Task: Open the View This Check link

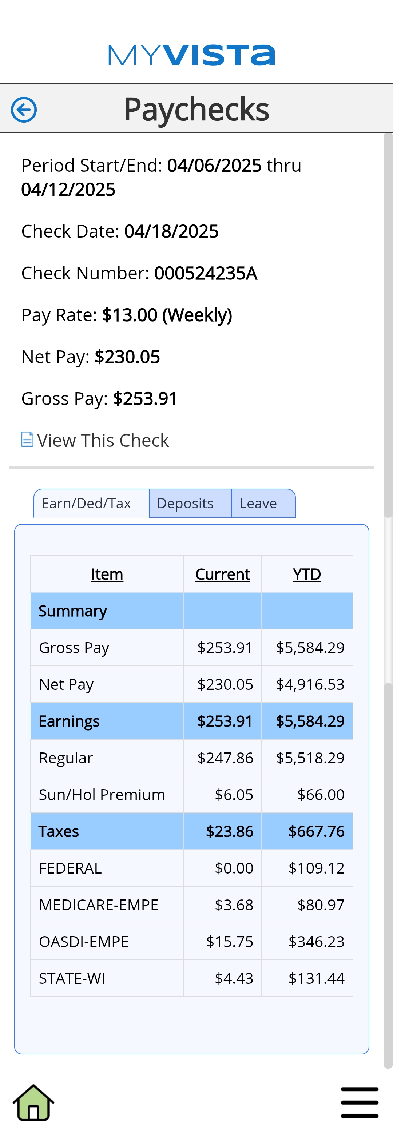Action: (x=103, y=440)
